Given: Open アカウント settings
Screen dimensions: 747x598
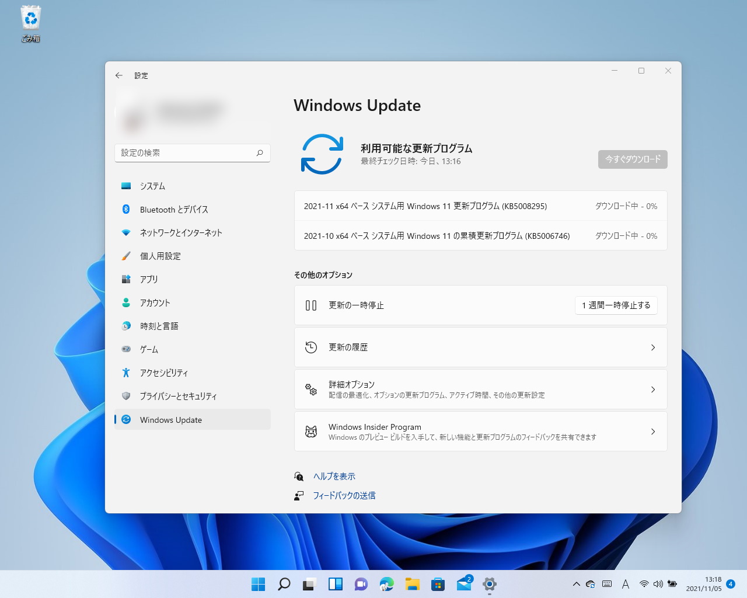Looking at the screenshot, I should tap(155, 303).
